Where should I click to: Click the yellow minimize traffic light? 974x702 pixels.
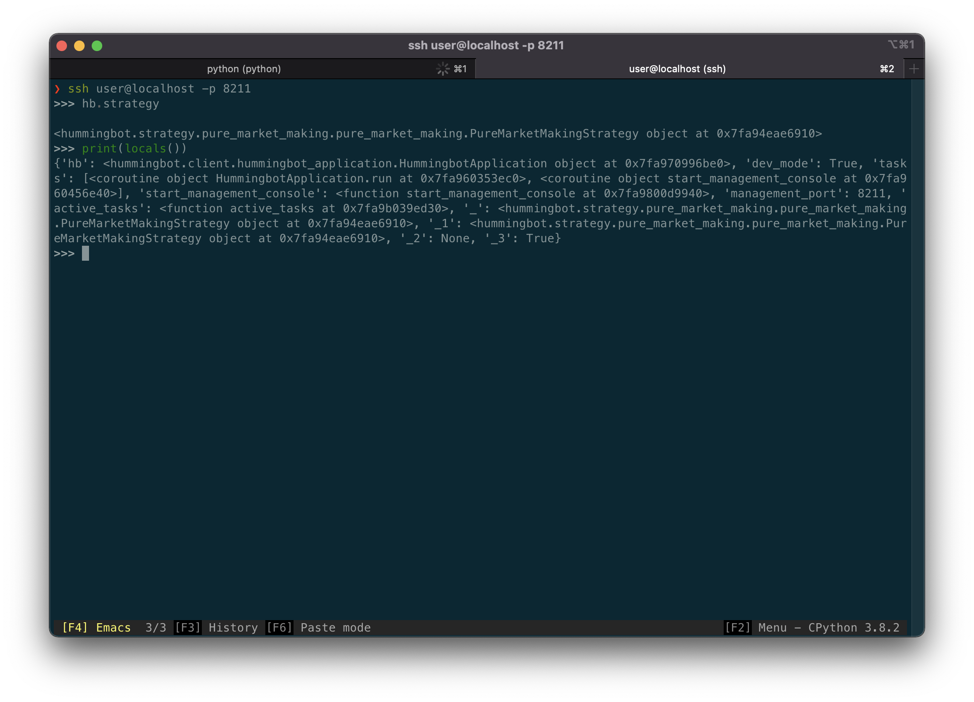tap(79, 45)
